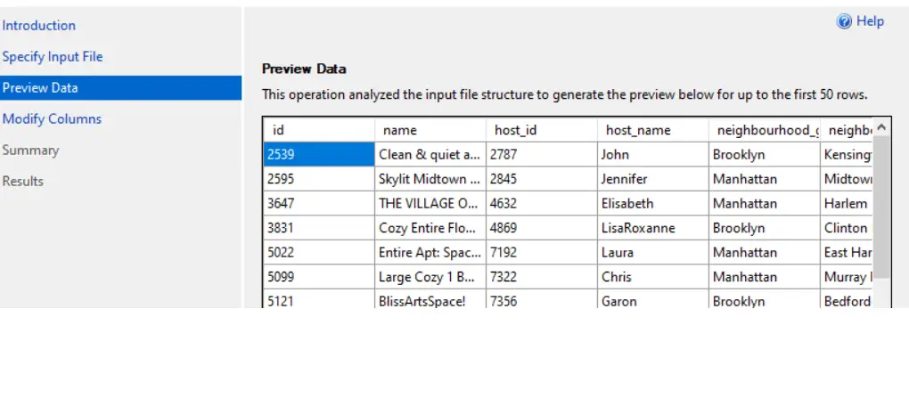Select the LisaRoxanne host name cell
909x415 pixels.
pyautogui.click(x=652, y=228)
